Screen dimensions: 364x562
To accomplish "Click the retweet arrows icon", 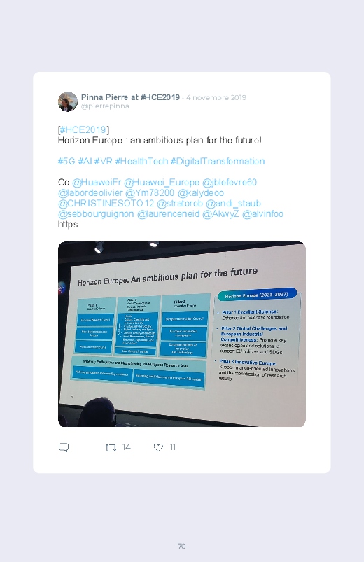I will tap(111, 448).
